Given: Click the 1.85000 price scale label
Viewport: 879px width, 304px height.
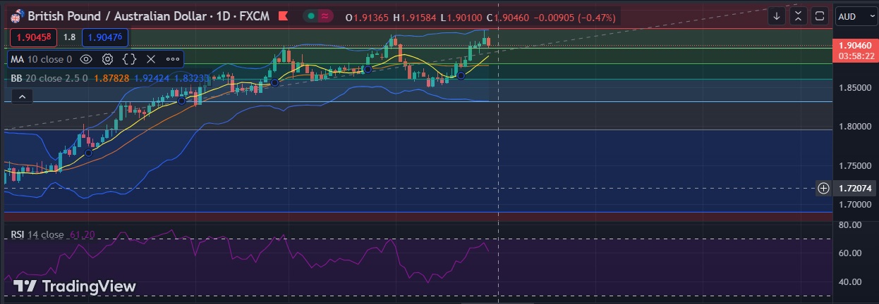Looking at the screenshot, I should pos(854,88).
